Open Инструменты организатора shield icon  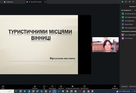click(73, 86)
